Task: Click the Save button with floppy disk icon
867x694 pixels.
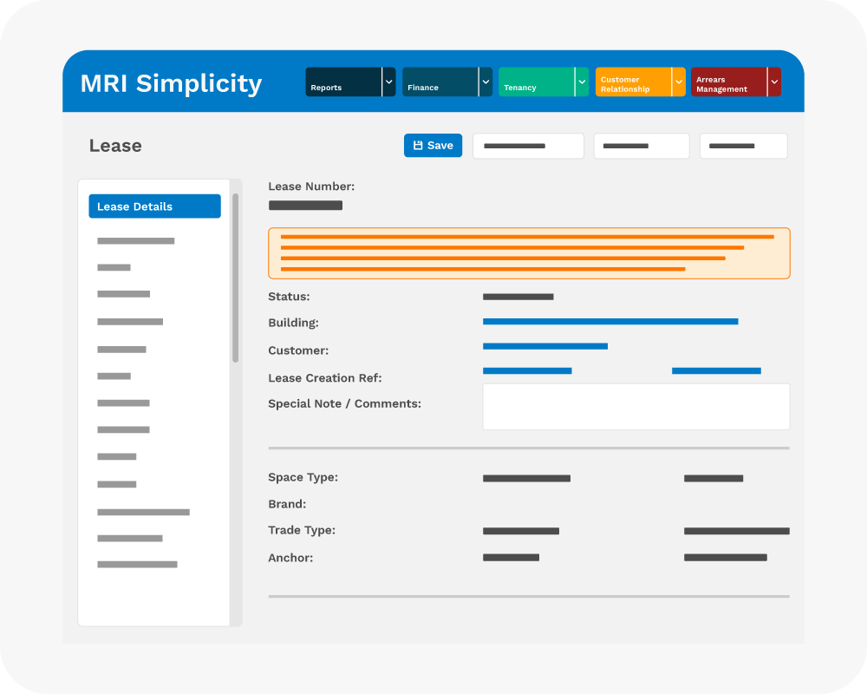Action: point(433,146)
